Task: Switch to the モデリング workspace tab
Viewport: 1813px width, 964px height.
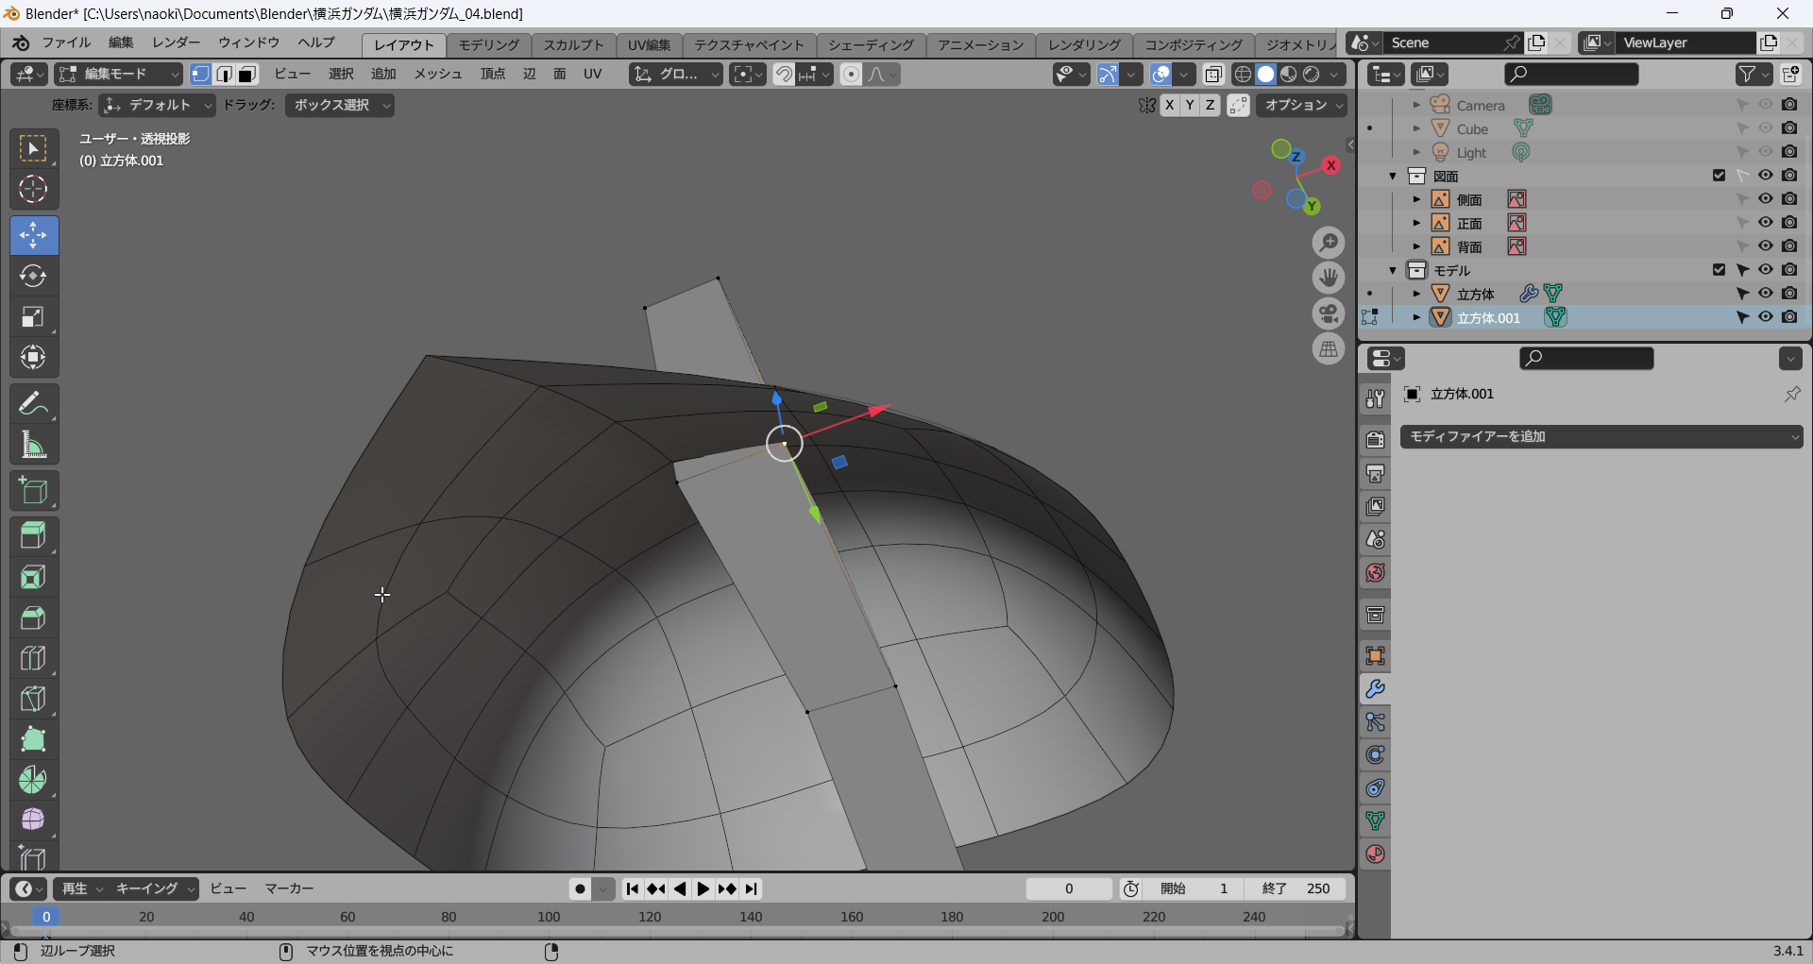Action: coord(488,44)
